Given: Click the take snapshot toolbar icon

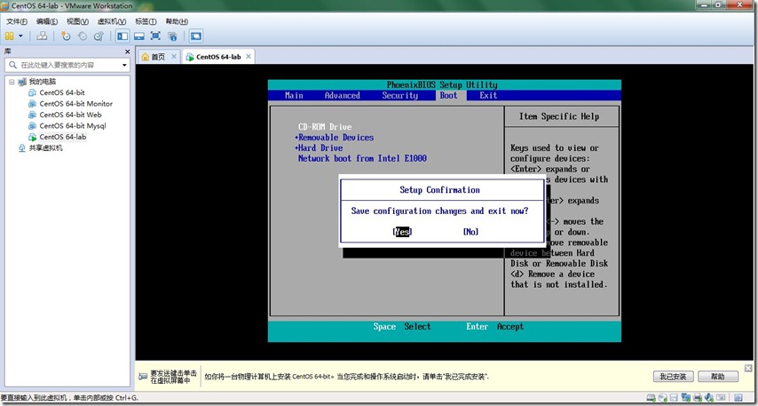Looking at the screenshot, I should pyautogui.click(x=66, y=36).
